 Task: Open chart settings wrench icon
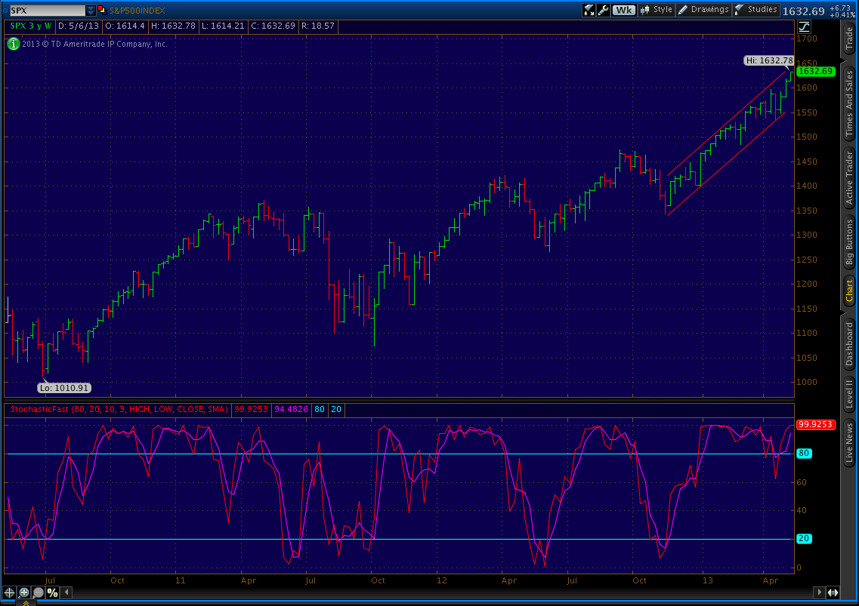[603, 10]
